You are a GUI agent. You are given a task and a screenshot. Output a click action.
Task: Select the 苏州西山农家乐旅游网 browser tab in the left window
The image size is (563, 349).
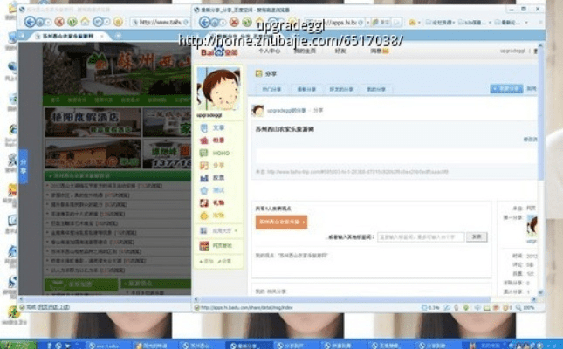67,36
